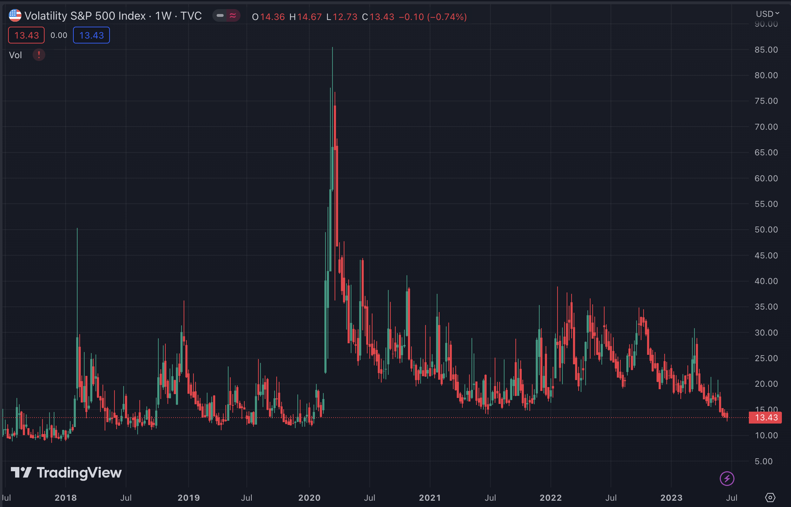Click the 2018 label on time axis
The image size is (791, 507).
click(x=66, y=498)
